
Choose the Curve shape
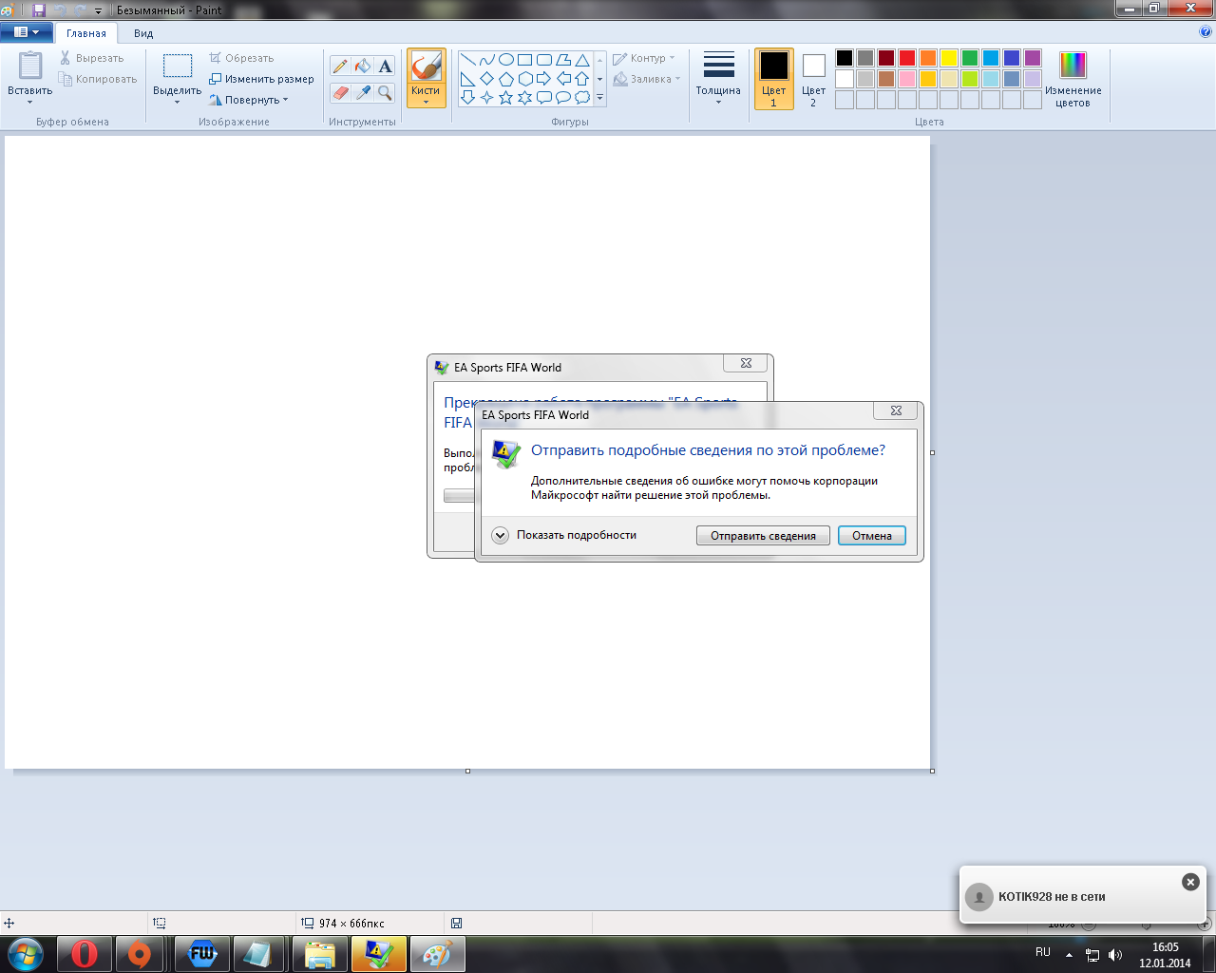pos(486,60)
